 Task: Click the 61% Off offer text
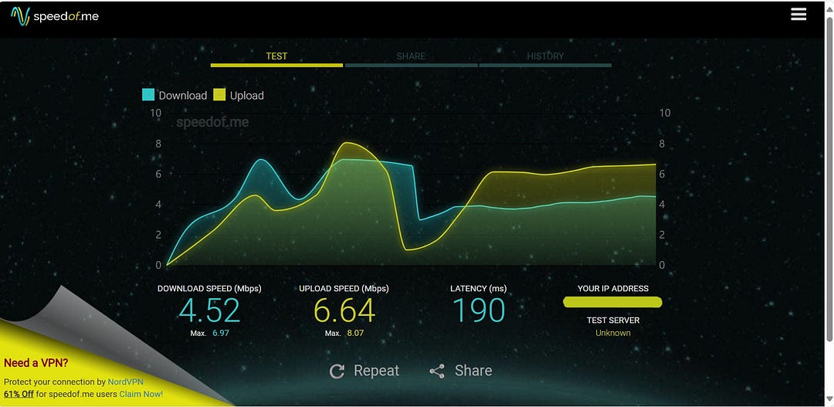pyautogui.click(x=19, y=394)
